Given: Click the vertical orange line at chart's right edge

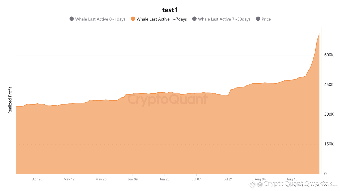Looking at the screenshot, I should [321, 100].
